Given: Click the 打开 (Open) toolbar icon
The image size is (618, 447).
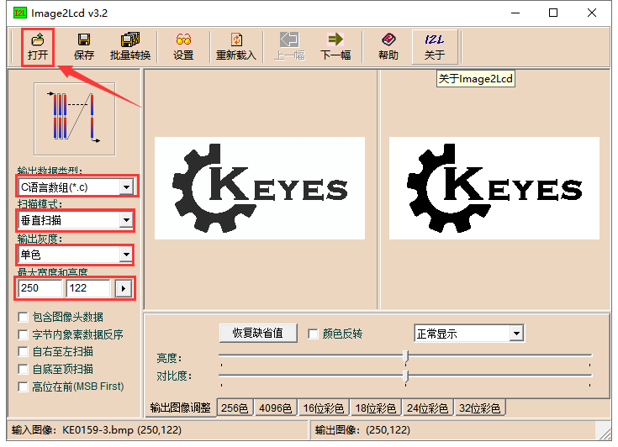Looking at the screenshot, I should pos(38,47).
